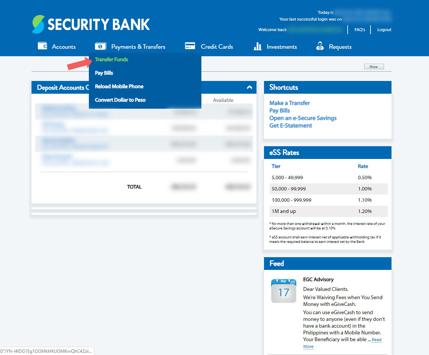The height and width of the screenshot is (355, 429).
Task: Open the Accounts menu
Action: (x=64, y=47)
